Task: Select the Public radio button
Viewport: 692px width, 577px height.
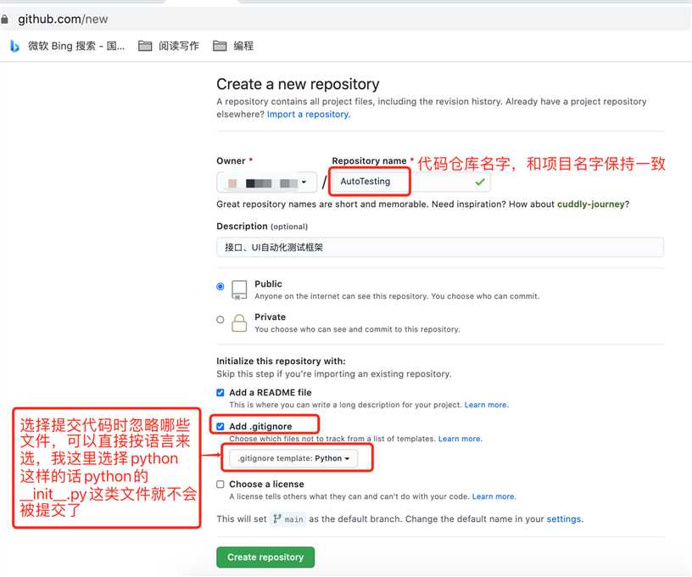Action: 220,287
